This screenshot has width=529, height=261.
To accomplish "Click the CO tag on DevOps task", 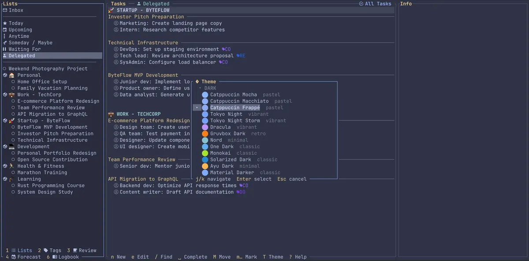I will 226,49.
